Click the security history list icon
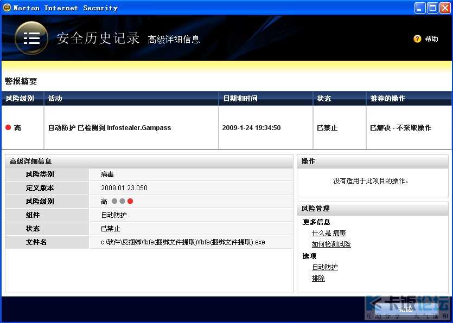 (31, 38)
